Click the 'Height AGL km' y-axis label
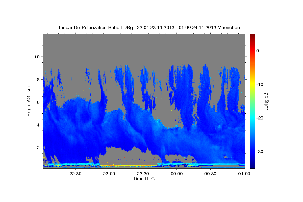This screenshot has height=202, width=303. 29,101
